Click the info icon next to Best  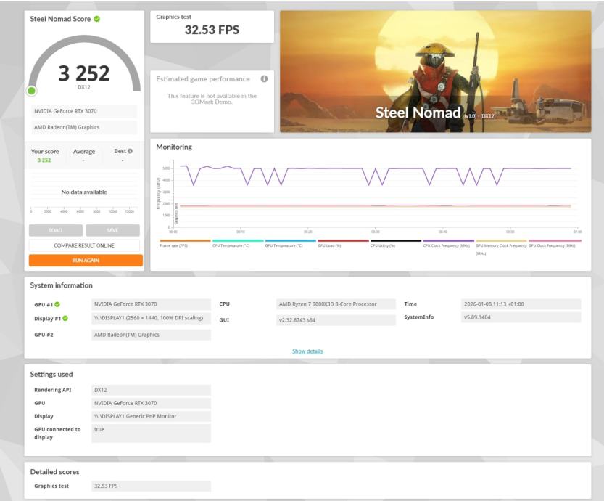pos(131,151)
